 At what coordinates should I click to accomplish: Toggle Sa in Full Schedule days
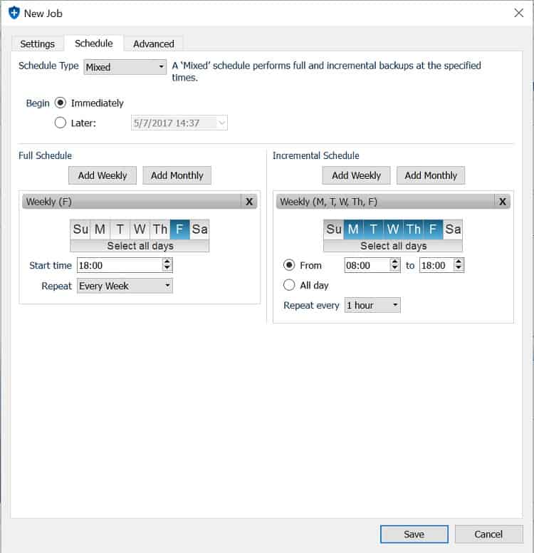[199, 229]
